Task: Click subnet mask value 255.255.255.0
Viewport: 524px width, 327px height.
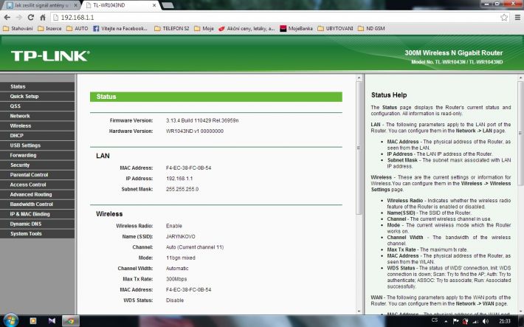Action: (182, 189)
